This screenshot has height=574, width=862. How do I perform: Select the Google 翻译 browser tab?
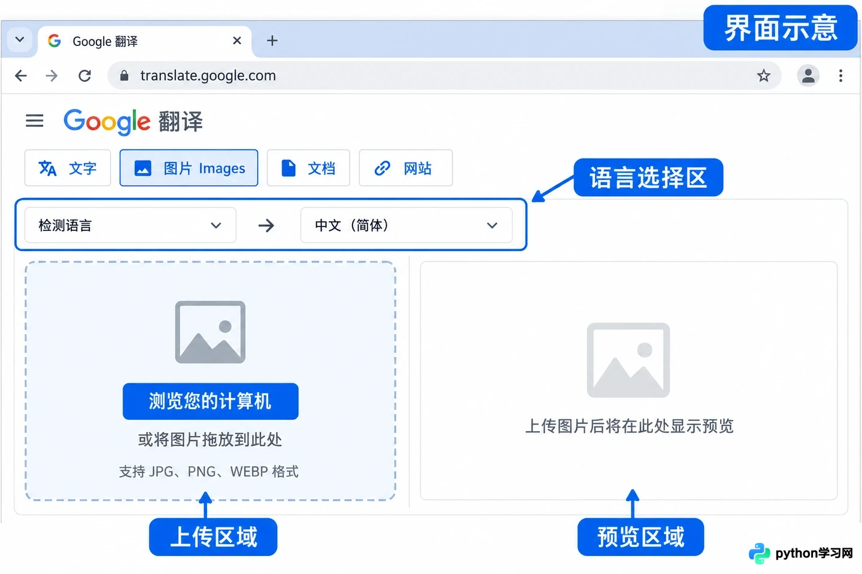pos(145,41)
